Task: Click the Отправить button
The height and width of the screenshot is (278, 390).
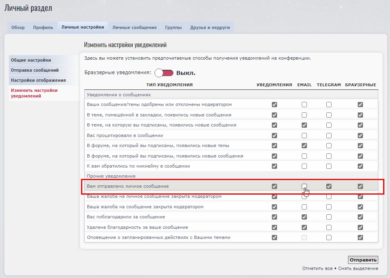Action: tap(363, 260)
